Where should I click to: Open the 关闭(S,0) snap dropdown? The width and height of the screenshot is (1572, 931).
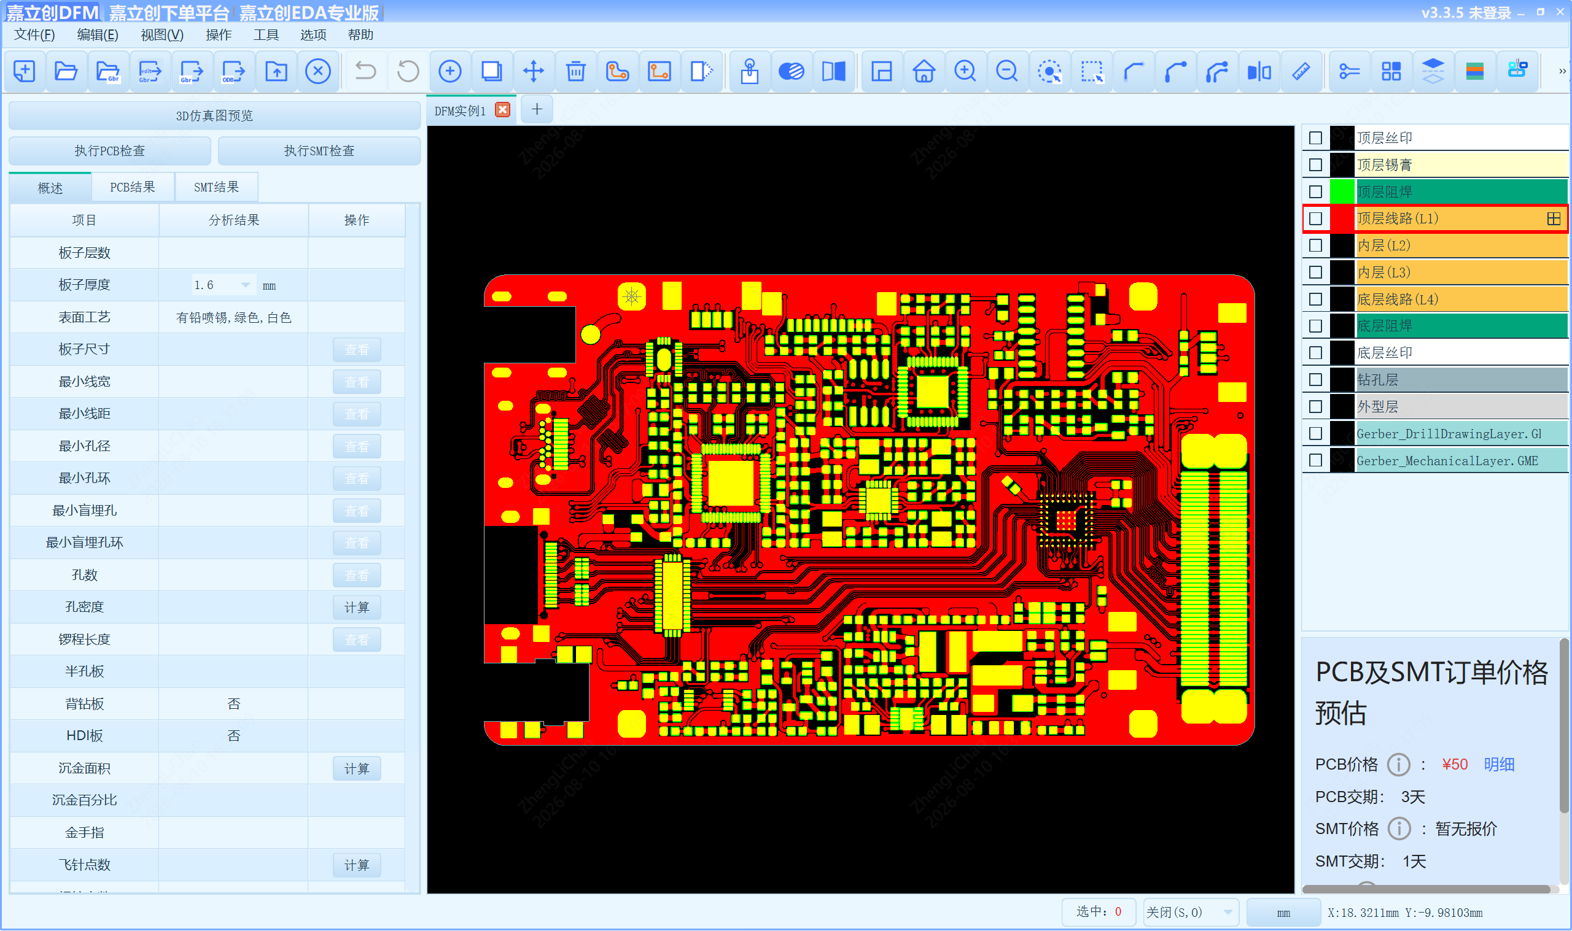[x=1190, y=912]
